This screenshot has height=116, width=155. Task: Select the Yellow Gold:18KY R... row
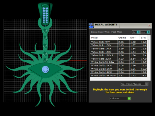click(119, 55)
